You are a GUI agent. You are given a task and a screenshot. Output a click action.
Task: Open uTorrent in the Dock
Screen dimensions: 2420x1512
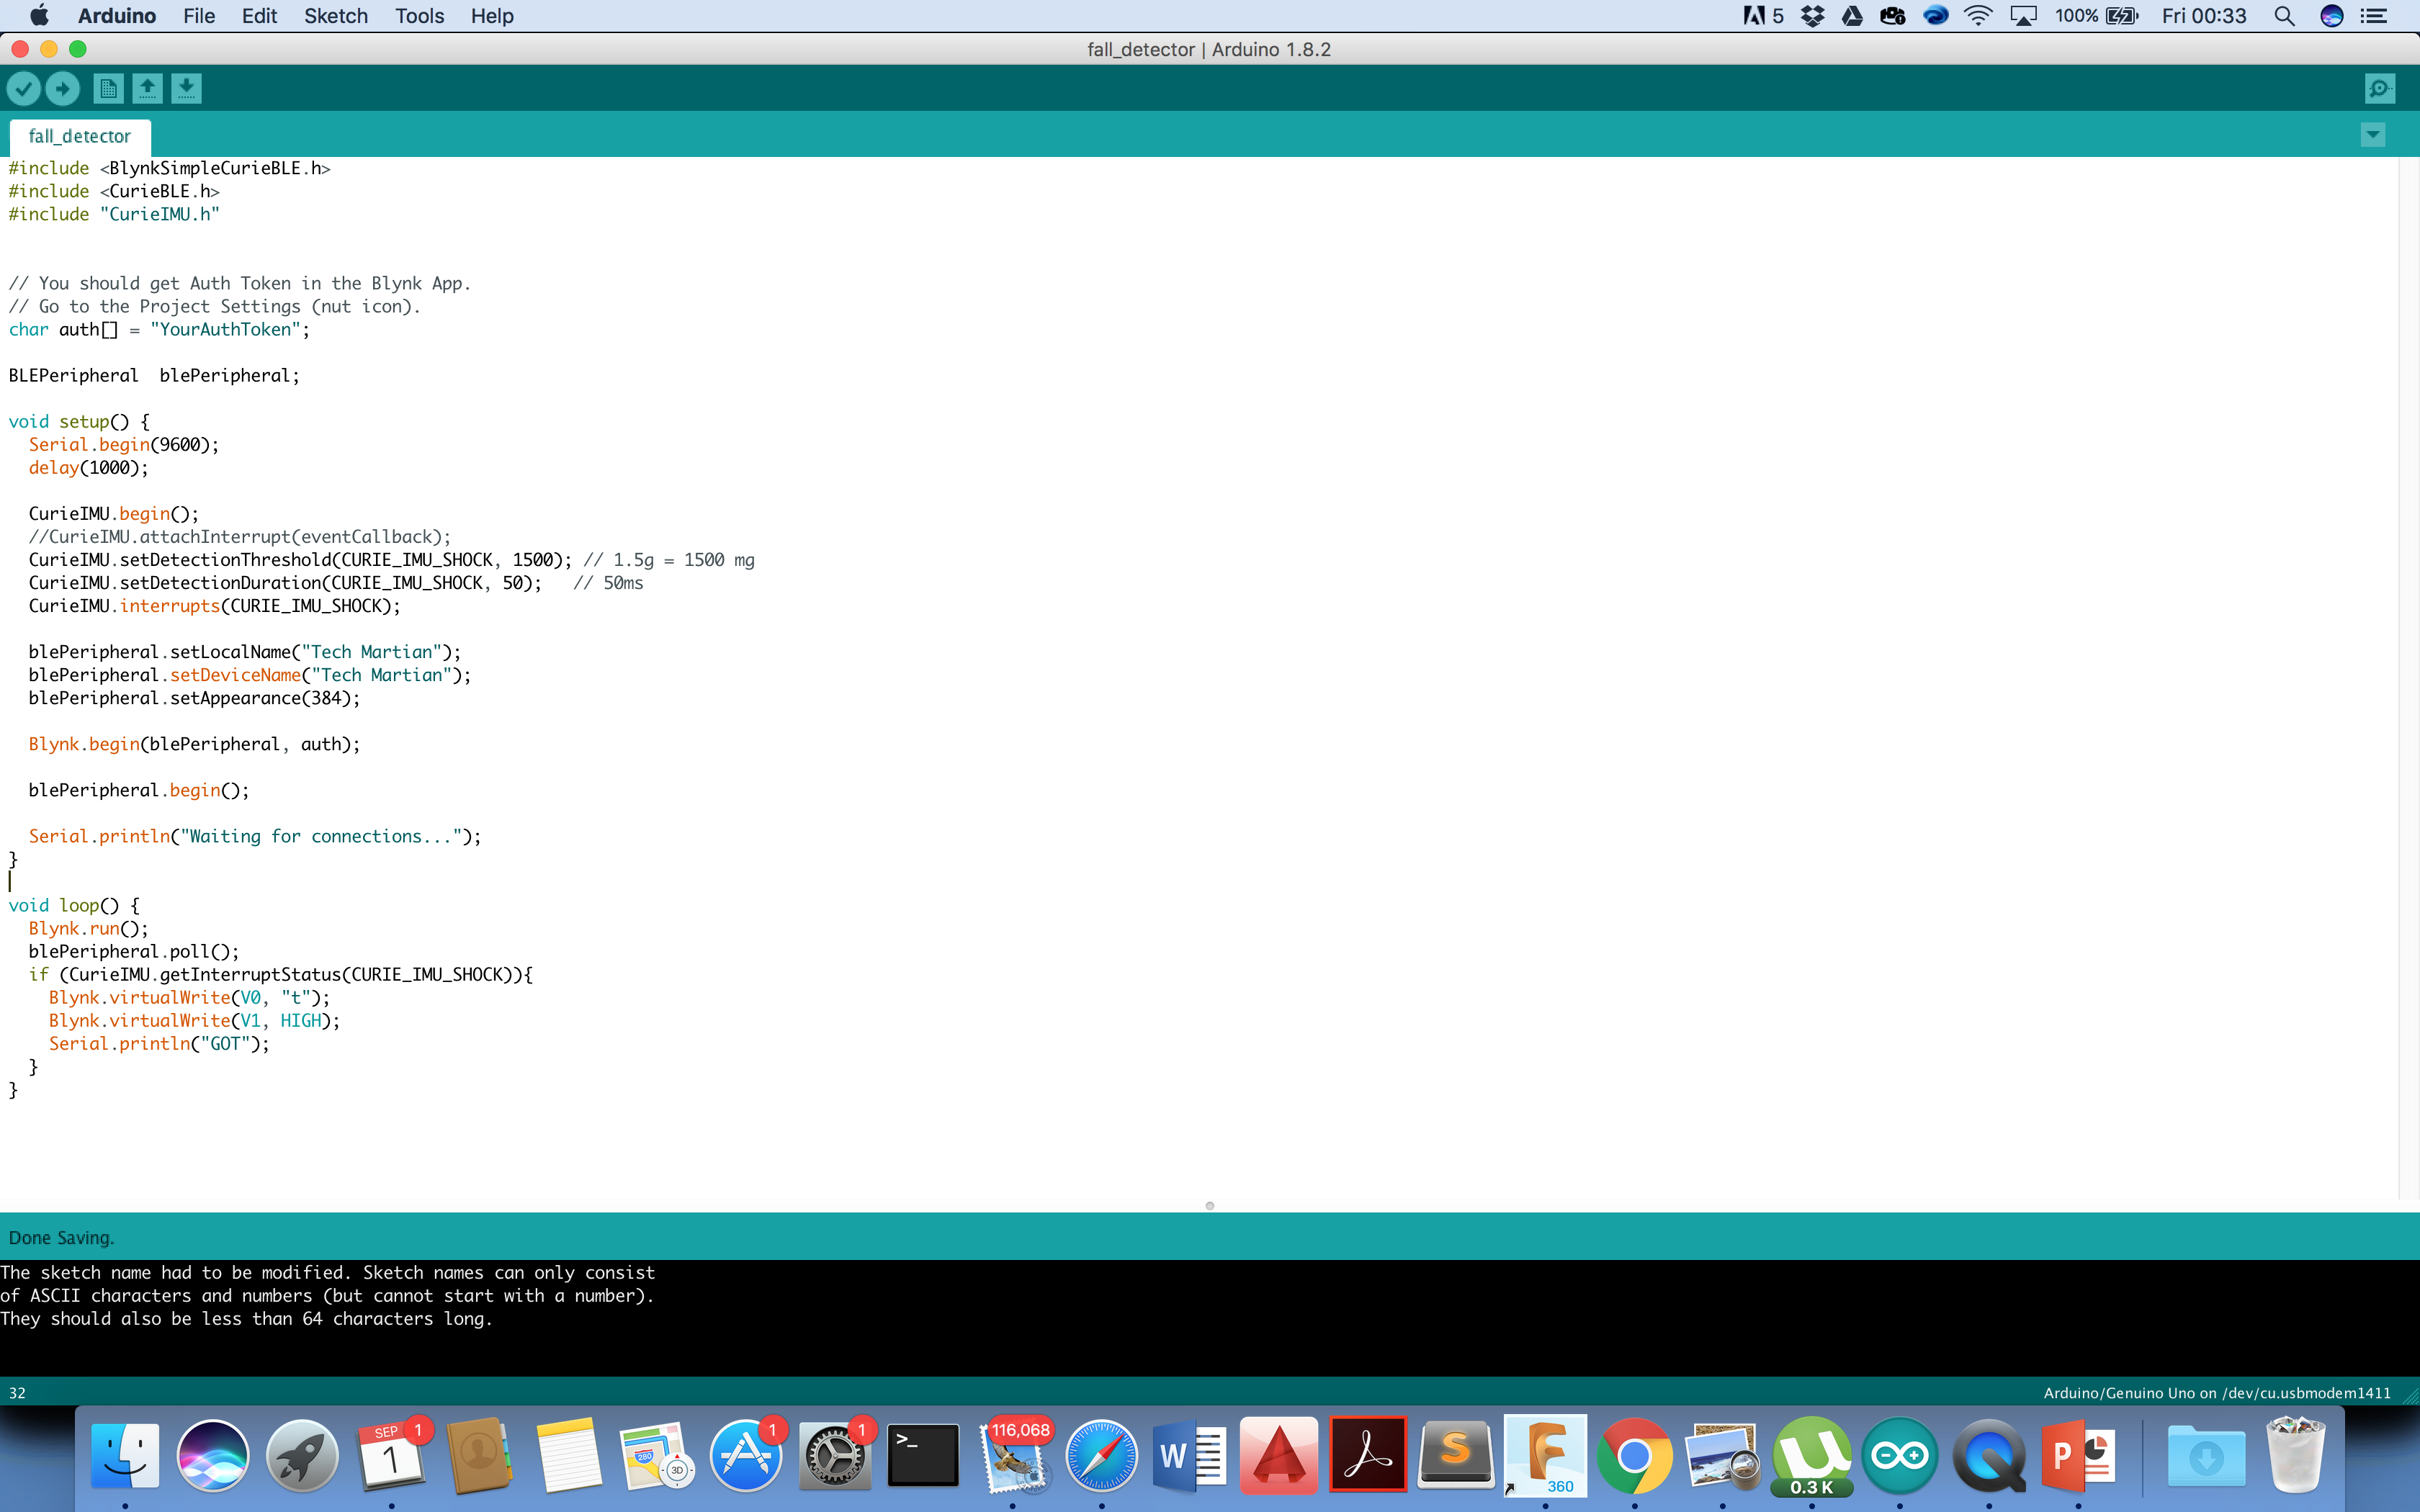tap(1811, 1456)
